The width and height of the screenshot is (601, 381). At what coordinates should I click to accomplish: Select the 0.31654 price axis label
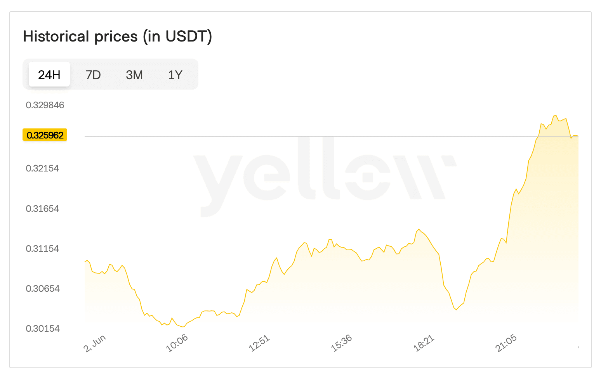tap(42, 209)
